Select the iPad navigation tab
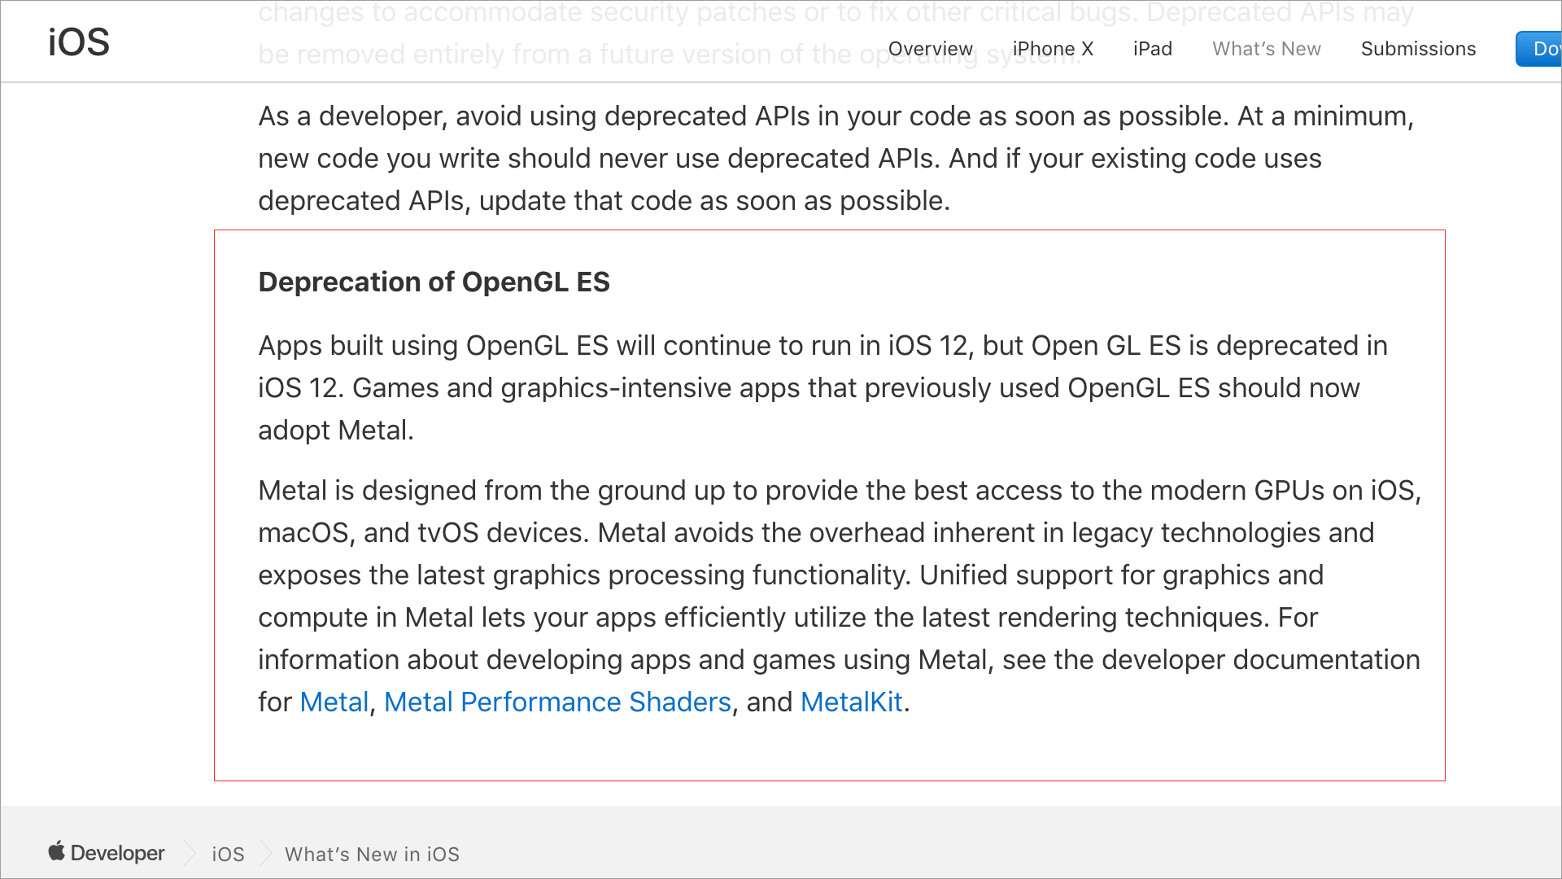 (1152, 49)
